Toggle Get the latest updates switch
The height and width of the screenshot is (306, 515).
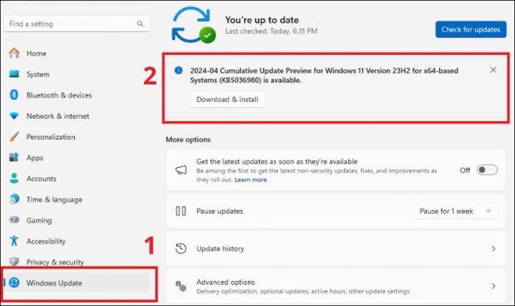click(x=487, y=170)
